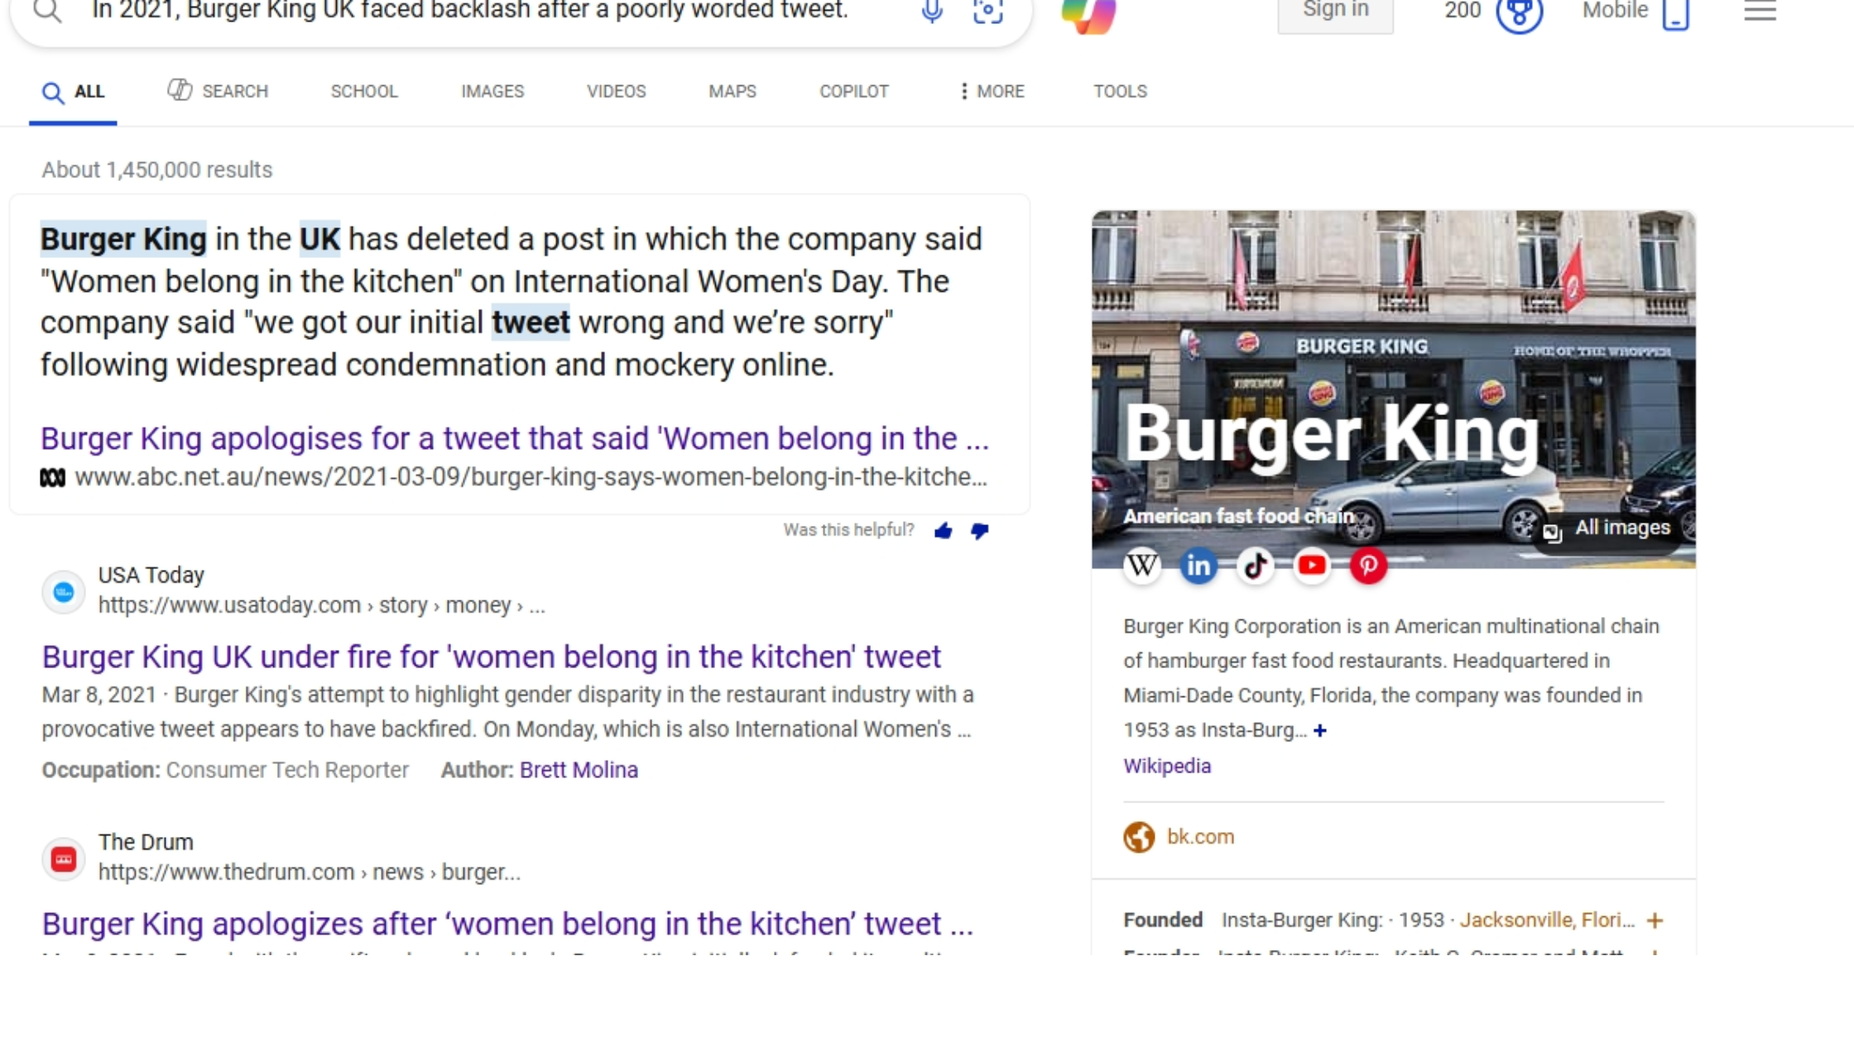The height and width of the screenshot is (1042, 1854).
Task: Click the Sign in button
Action: click(x=1334, y=10)
